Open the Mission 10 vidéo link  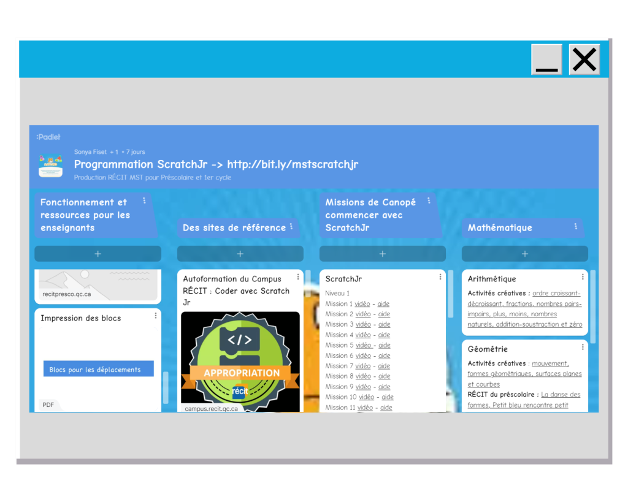pyautogui.click(x=367, y=397)
